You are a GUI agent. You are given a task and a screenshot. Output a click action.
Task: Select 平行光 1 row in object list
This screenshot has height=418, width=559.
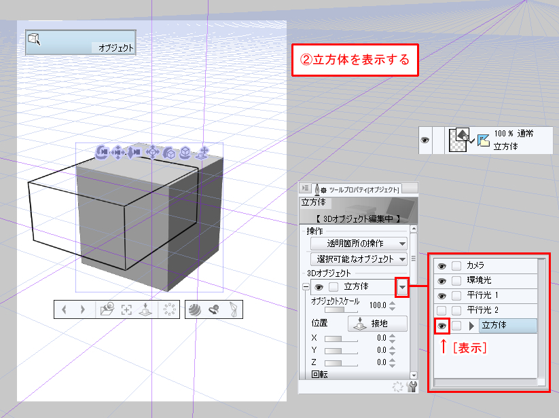[x=485, y=296]
